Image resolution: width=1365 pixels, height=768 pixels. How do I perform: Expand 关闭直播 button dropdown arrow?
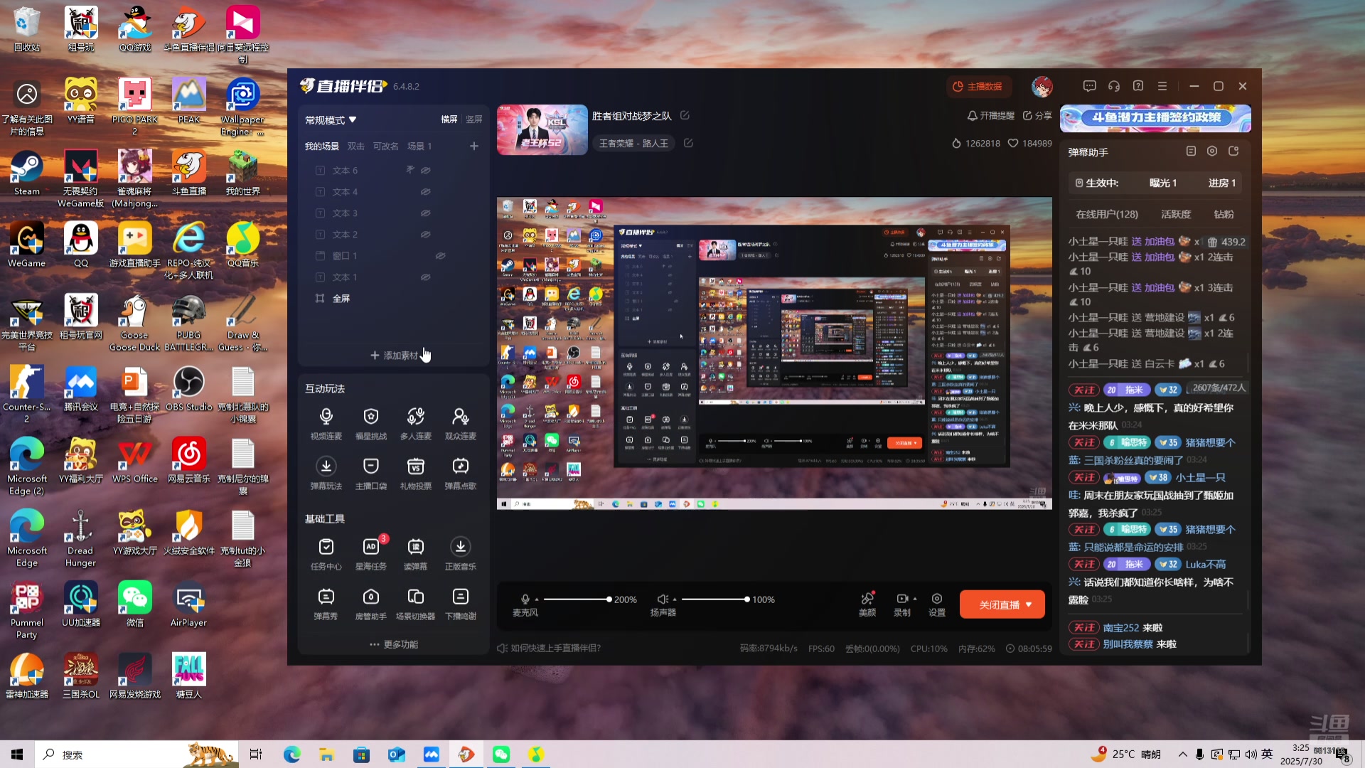(x=1029, y=605)
